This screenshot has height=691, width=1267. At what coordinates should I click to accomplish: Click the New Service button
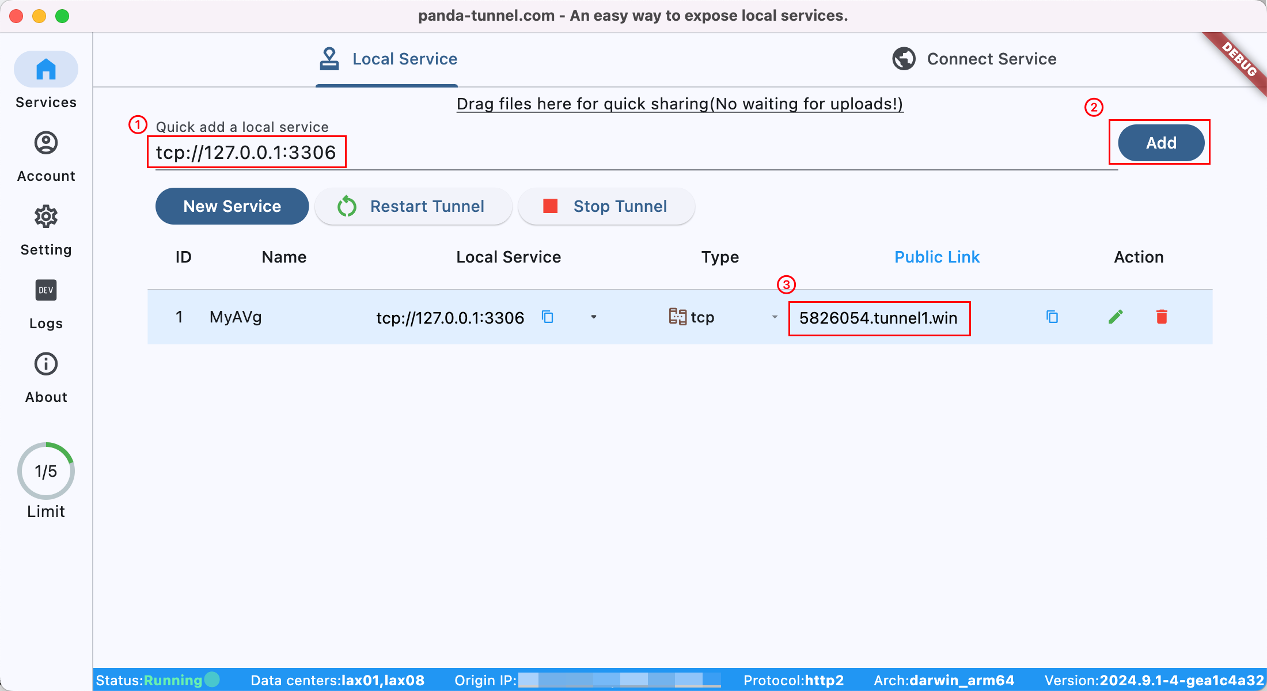pyautogui.click(x=232, y=205)
